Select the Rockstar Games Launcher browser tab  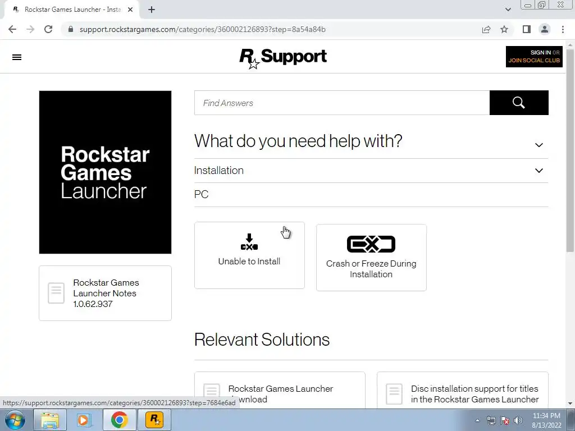(72, 10)
